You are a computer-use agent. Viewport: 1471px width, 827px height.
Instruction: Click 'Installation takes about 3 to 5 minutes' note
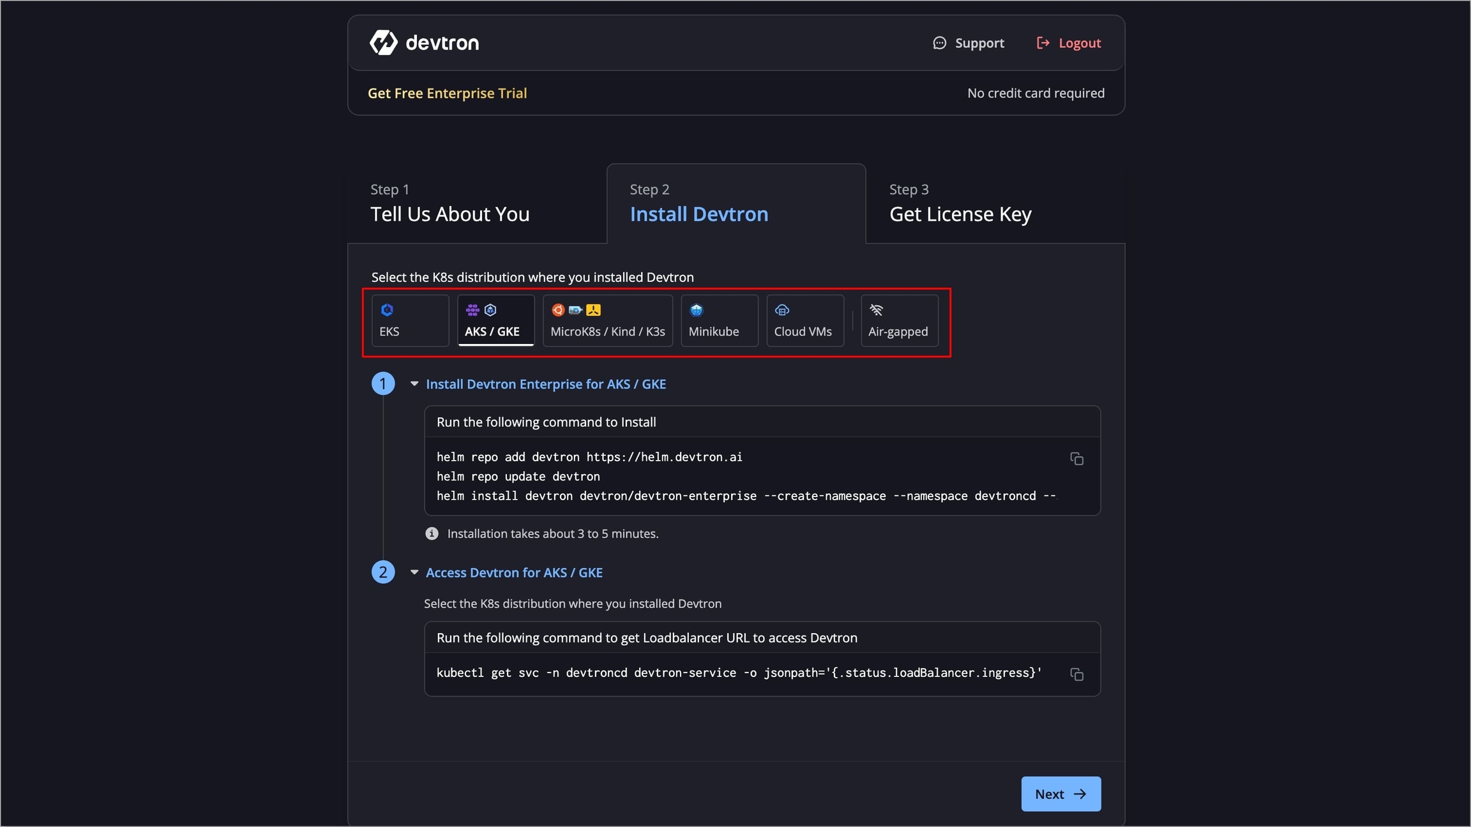553,533
